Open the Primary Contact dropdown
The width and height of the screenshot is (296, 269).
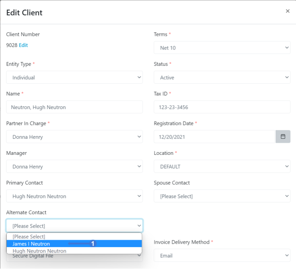pyautogui.click(x=74, y=196)
